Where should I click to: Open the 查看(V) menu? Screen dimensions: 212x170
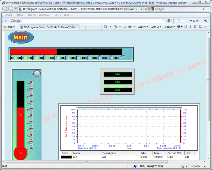pos(32,15)
